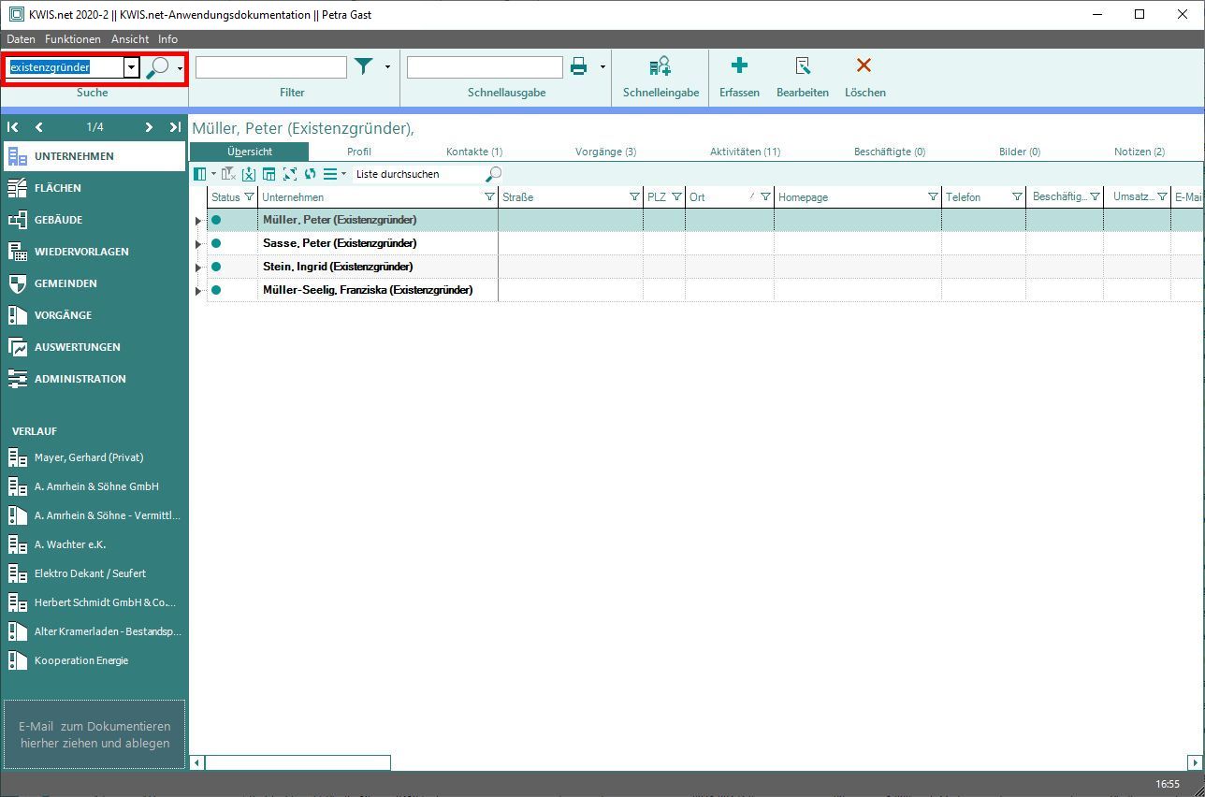Expand the Müller-Seelig, Franziska row
This screenshot has height=797, width=1205.
click(197, 291)
